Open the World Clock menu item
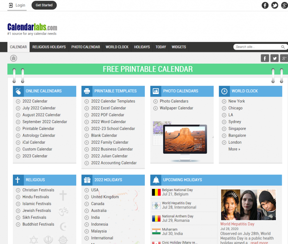The width and height of the screenshot is (288, 244). coord(117,47)
